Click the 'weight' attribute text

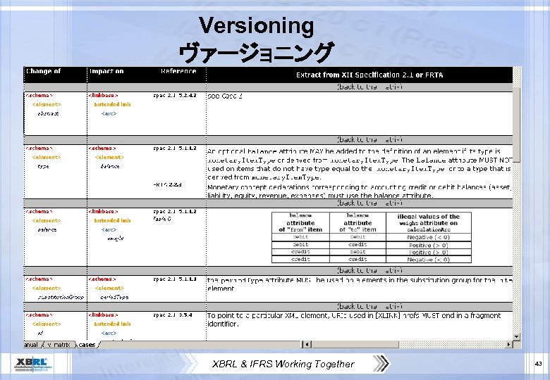(116, 239)
